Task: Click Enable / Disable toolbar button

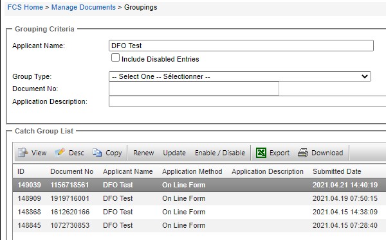Action: point(220,153)
